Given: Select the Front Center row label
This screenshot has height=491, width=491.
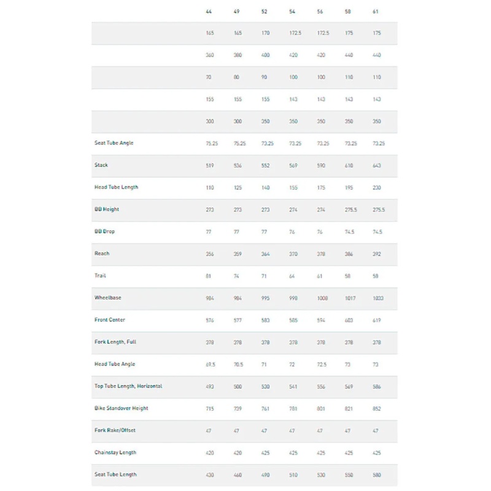Looking at the screenshot, I should point(110,320).
